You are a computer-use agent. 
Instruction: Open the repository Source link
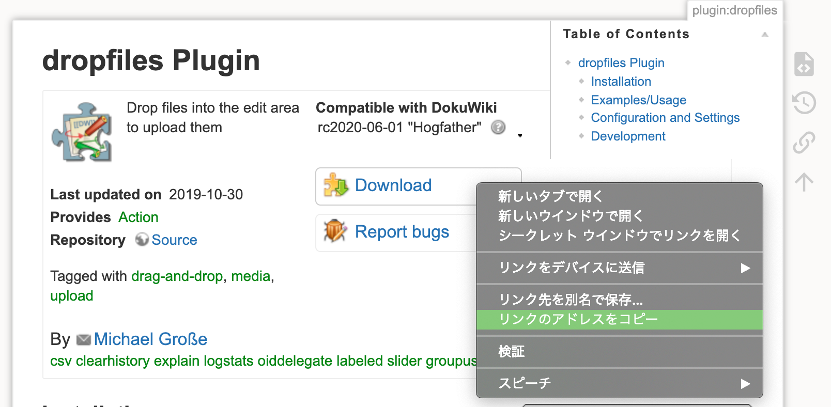(174, 240)
